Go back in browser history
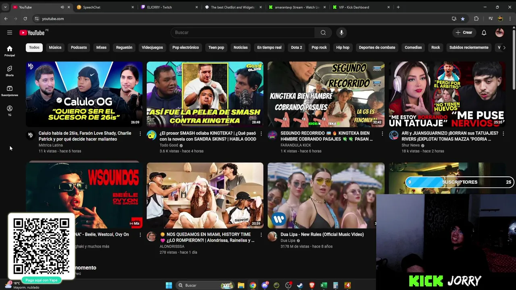The image size is (516, 290). pos(6,19)
